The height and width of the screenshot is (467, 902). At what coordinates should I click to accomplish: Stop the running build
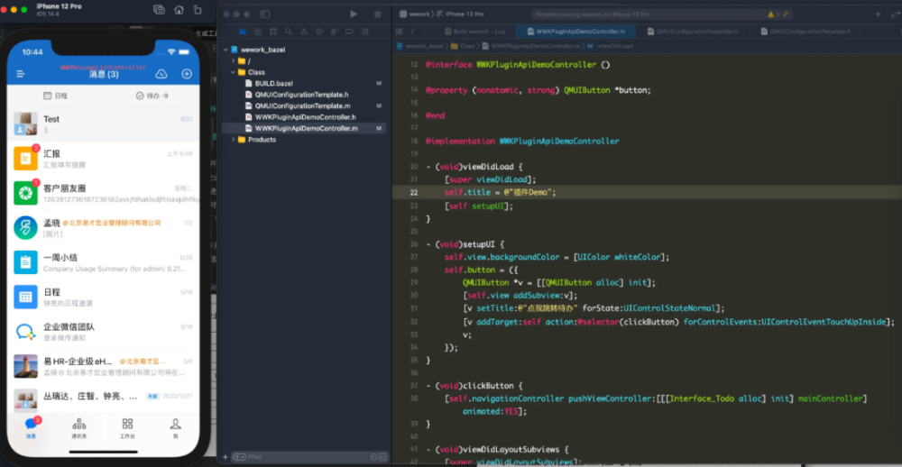click(377, 14)
